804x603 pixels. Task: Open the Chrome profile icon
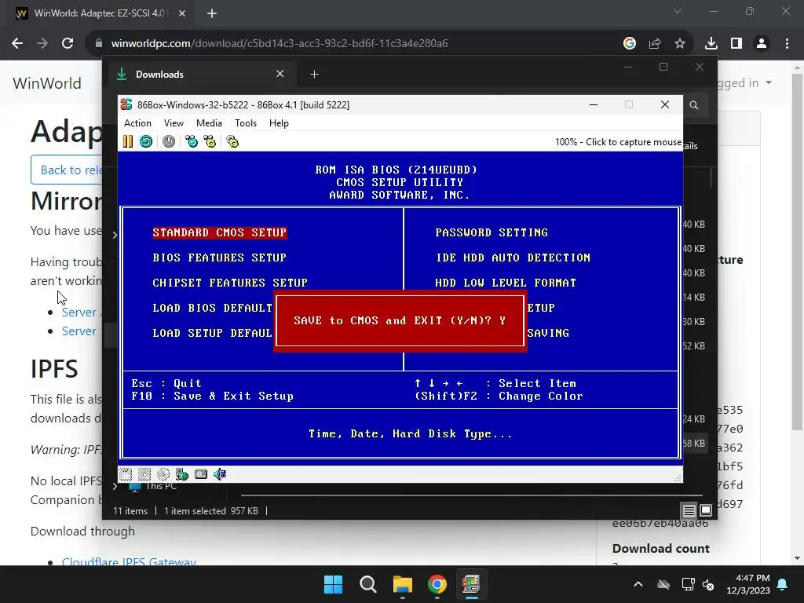pos(762,44)
